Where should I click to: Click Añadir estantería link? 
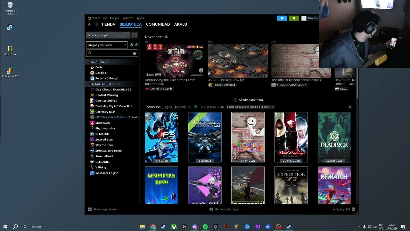[251, 100]
